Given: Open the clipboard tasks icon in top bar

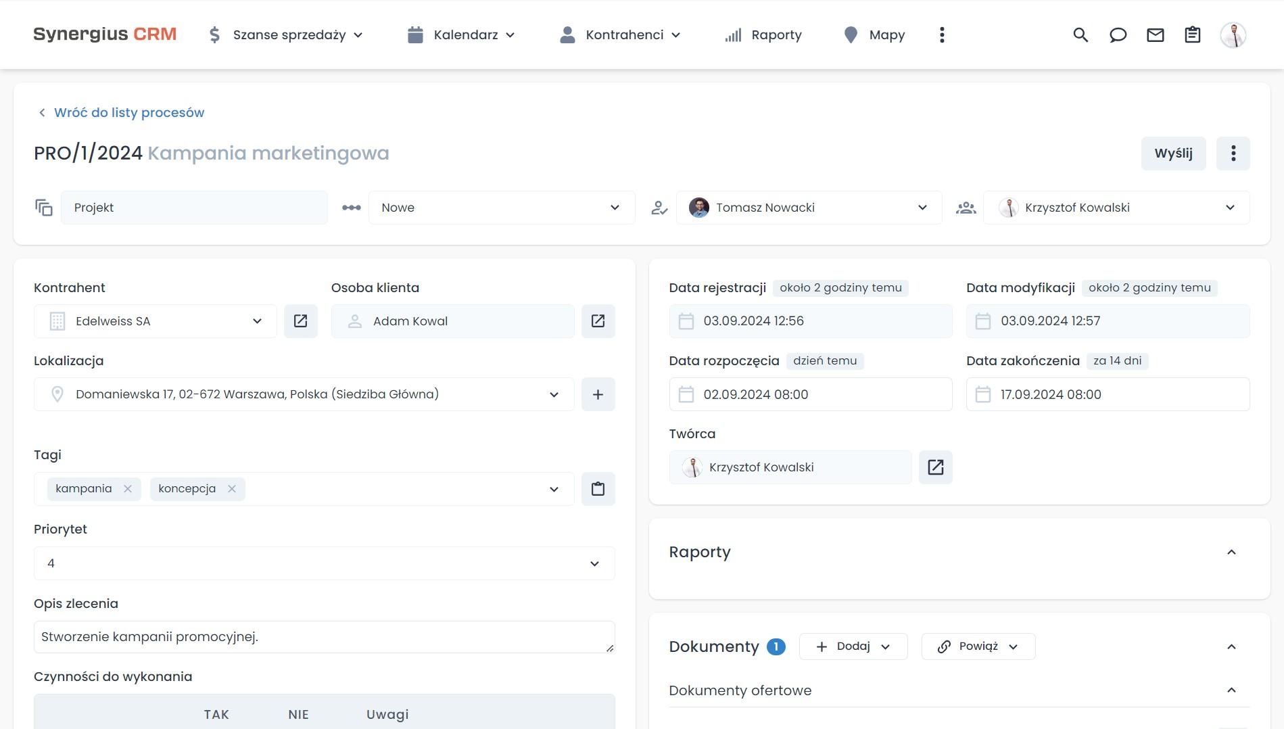Looking at the screenshot, I should pyautogui.click(x=1193, y=34).
